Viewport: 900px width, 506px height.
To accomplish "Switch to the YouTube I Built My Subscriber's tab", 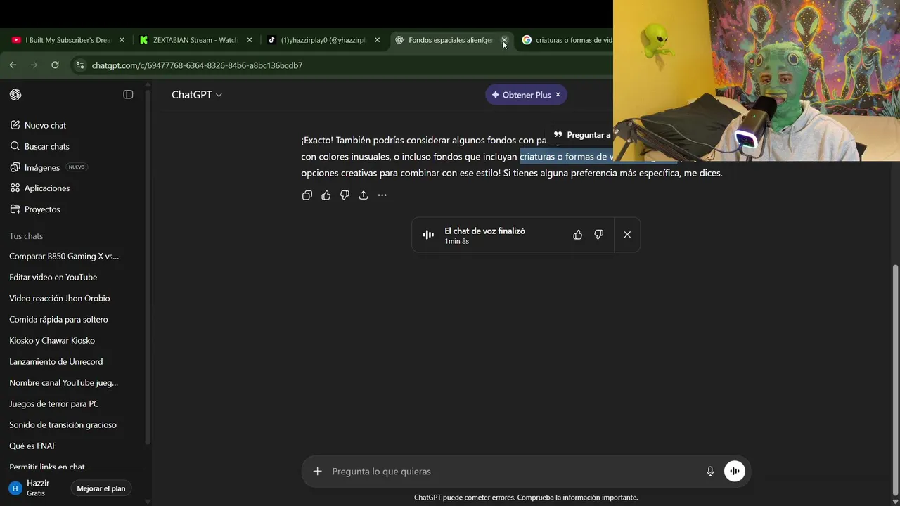I will coord(67,40).
